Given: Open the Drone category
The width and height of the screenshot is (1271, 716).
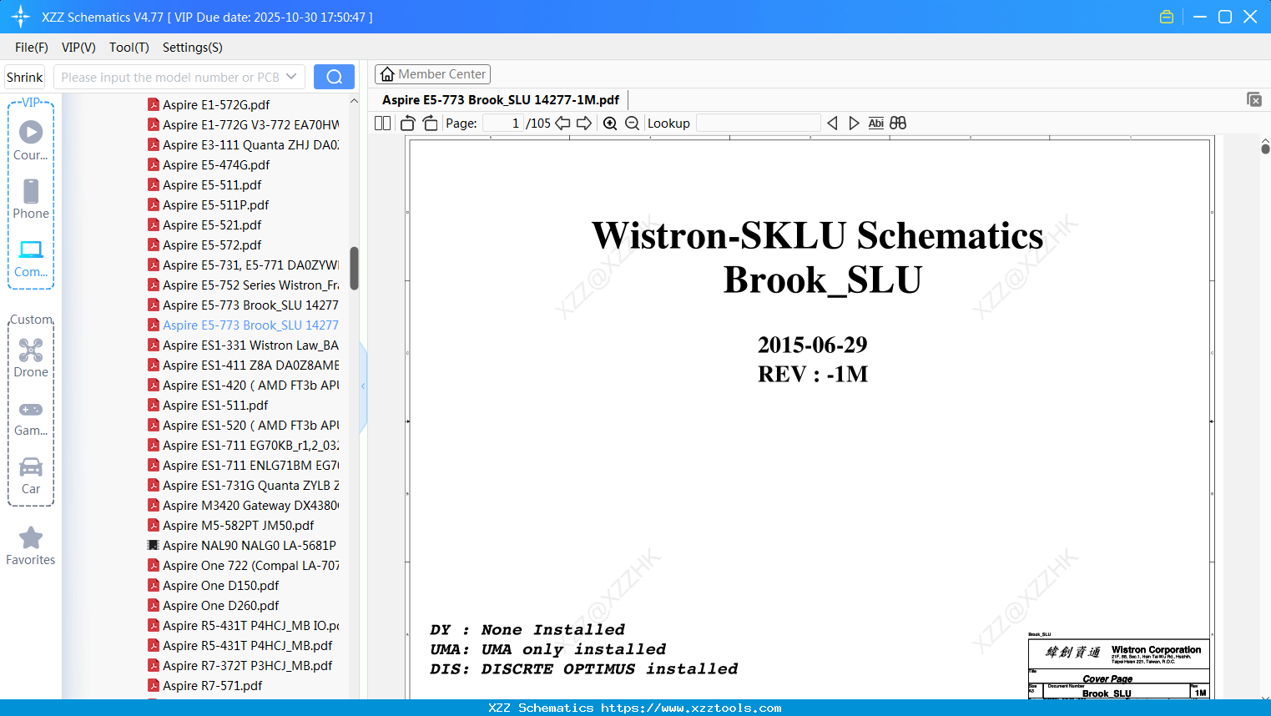Looking at the screenshot, I should point(31,350).
